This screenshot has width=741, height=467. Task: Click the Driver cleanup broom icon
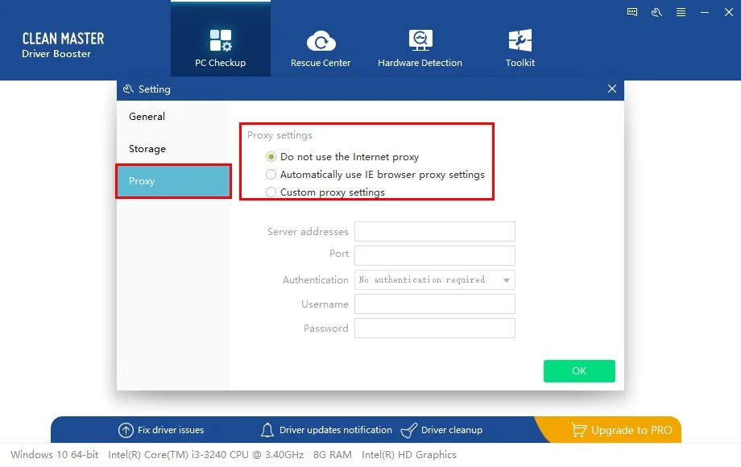coord(409,430)
